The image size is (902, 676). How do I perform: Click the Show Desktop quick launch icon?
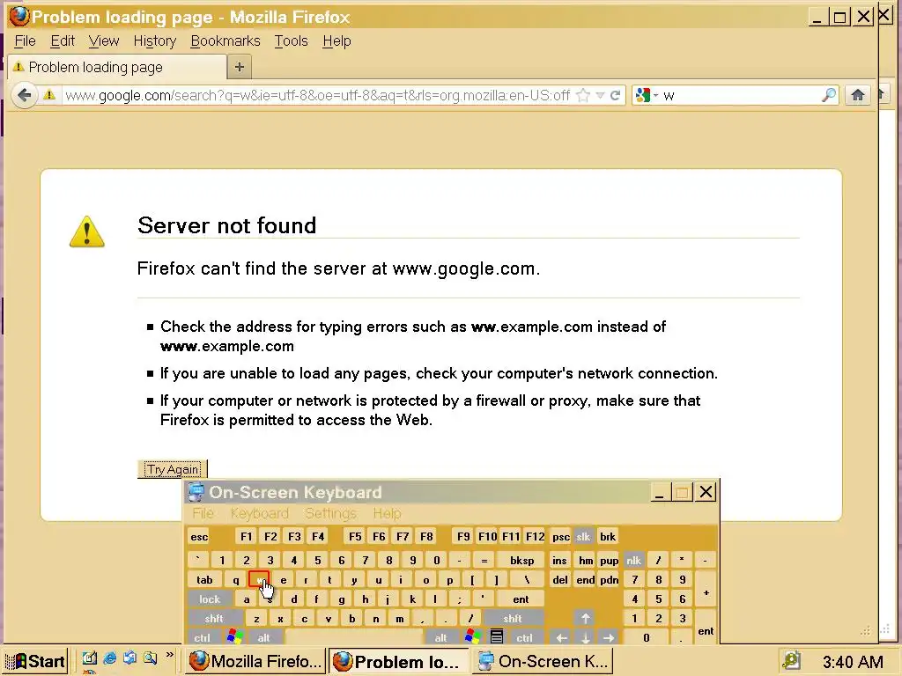tap(89, 658)
